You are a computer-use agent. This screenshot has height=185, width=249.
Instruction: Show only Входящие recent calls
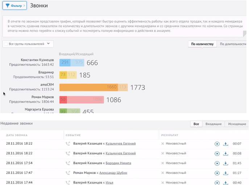coord(213,124)
